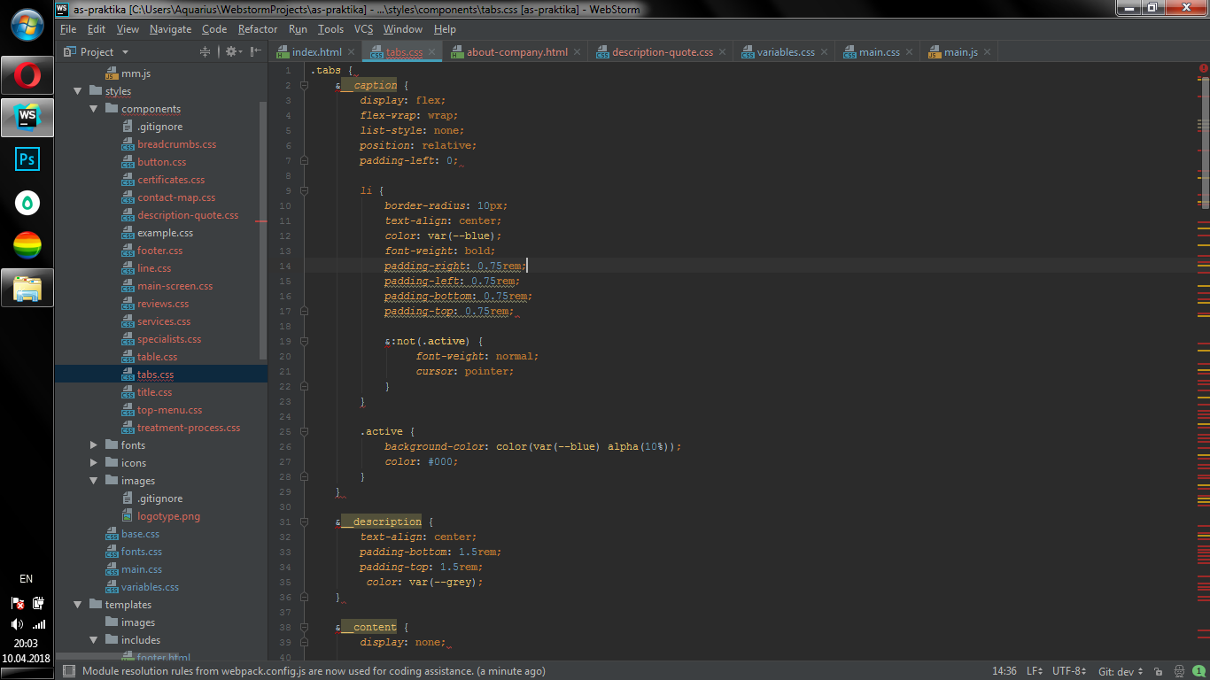Viewport: 1210px width, 680px height.
Task: Close the description-quote.css tab
Action: [724, 52]
